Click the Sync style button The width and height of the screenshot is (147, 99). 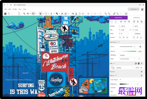(139, 59)
